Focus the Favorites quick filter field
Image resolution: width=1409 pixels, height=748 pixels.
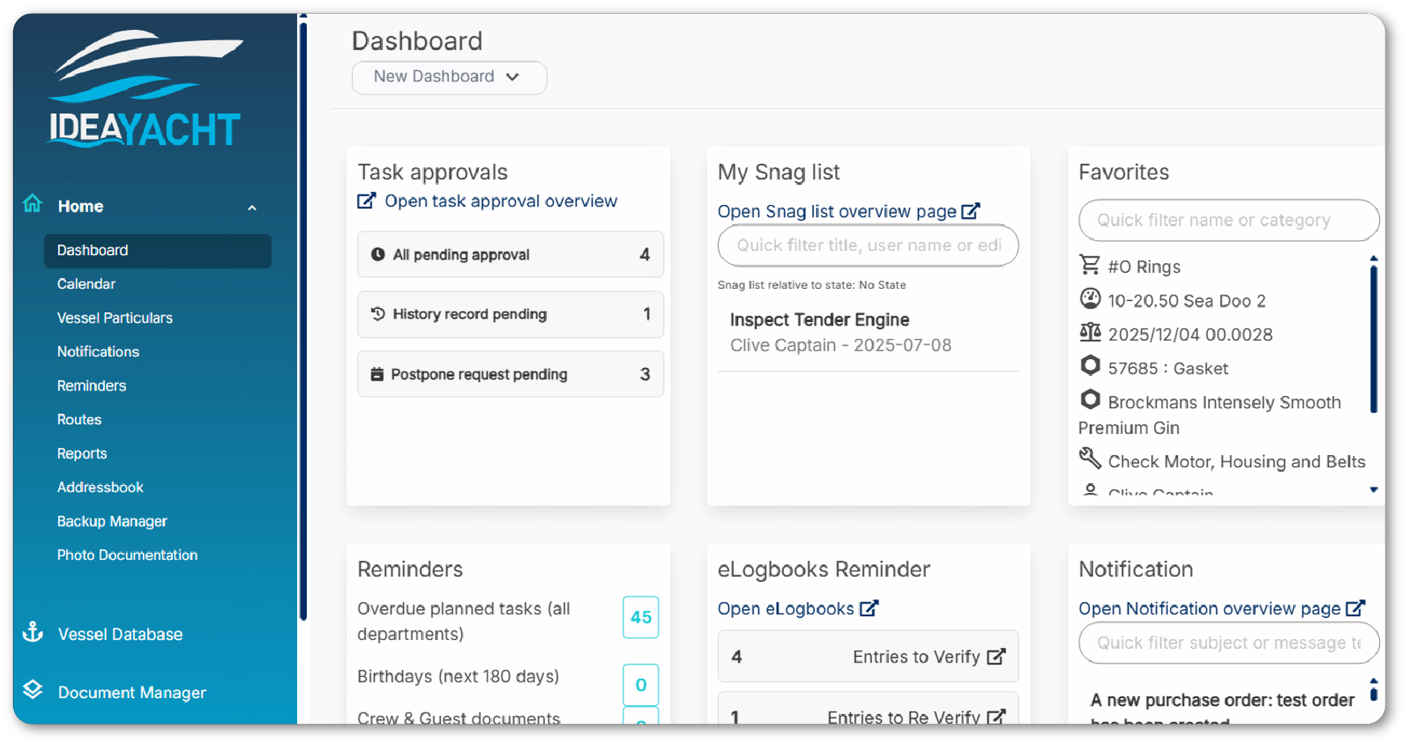(x=1228, y=220)
